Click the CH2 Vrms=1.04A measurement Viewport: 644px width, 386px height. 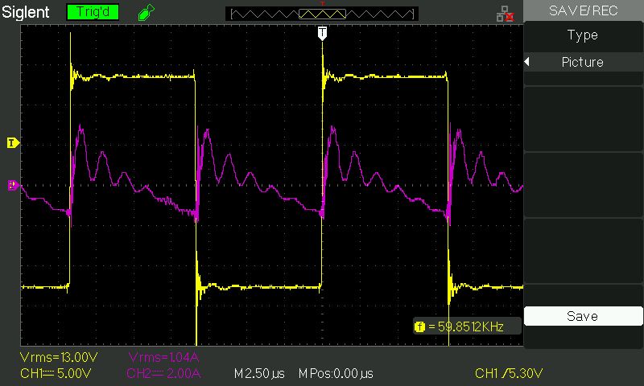[164, 357]
